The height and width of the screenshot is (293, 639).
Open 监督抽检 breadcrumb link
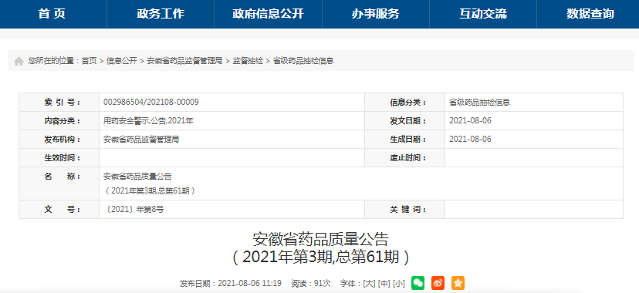pyautogui.click(x=248, y=61)
